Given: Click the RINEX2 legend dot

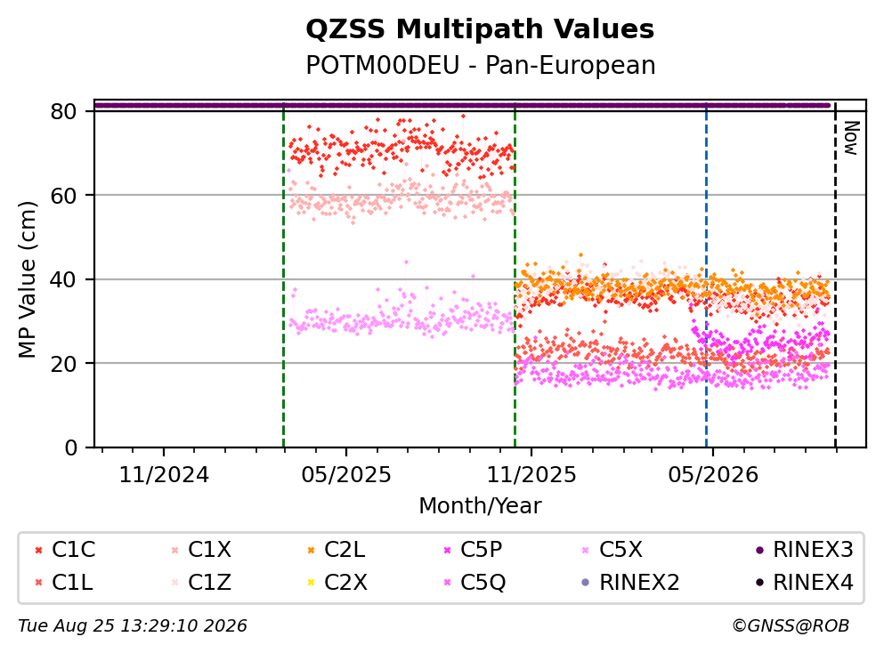Looking at the screenshot, I should (585, 583).
